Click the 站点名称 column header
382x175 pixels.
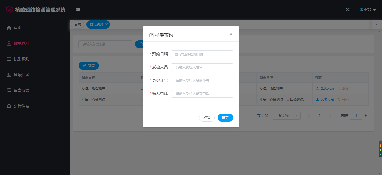[108, 77]
